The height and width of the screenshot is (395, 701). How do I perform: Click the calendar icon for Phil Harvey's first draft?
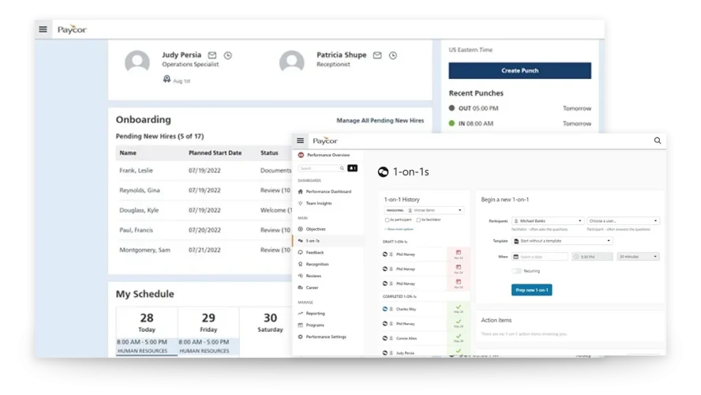459,254
